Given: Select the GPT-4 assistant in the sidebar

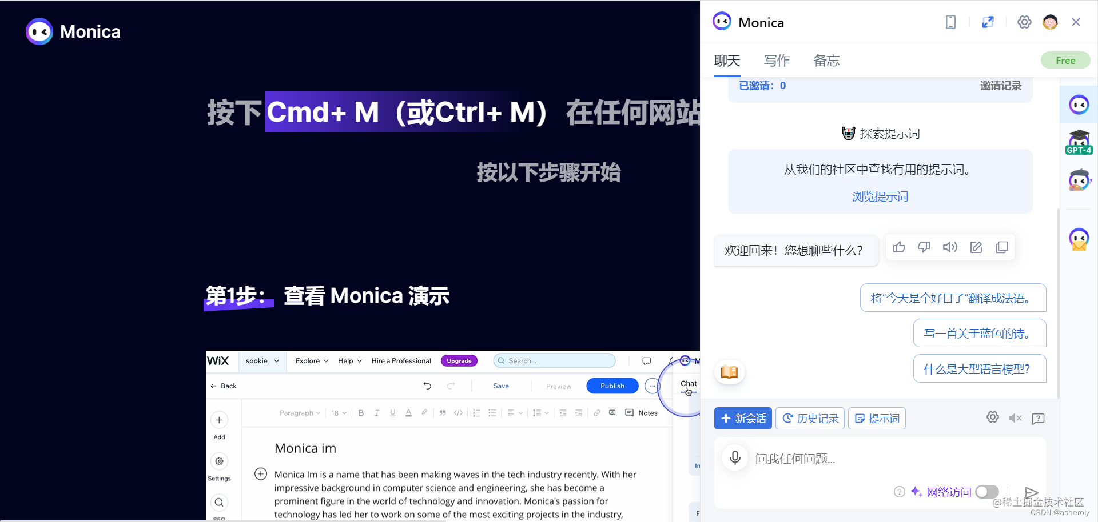Looking at the screenshot, I should pyautogui.click(x=1079, y=142).
